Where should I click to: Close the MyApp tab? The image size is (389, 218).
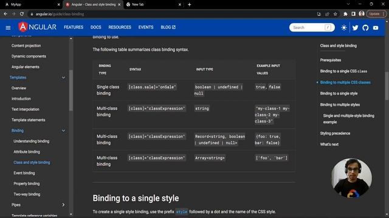coord(59,4)
